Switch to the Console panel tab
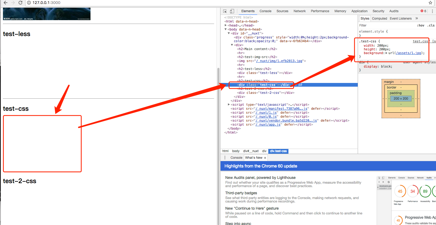 [x=265, y=11]
